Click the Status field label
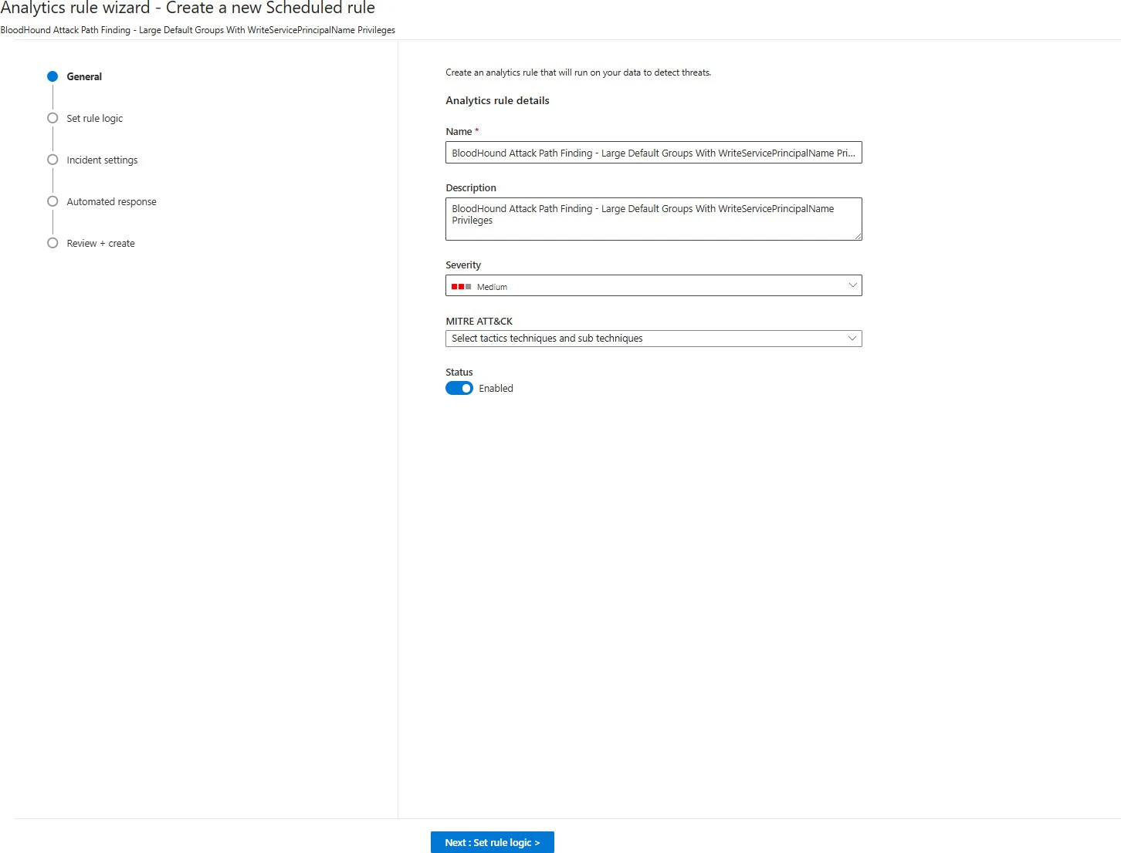Screen dimensions: 1121x853 point(459,373)
